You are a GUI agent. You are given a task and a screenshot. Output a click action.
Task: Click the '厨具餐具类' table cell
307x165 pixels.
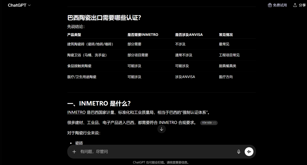pos(227,66)
